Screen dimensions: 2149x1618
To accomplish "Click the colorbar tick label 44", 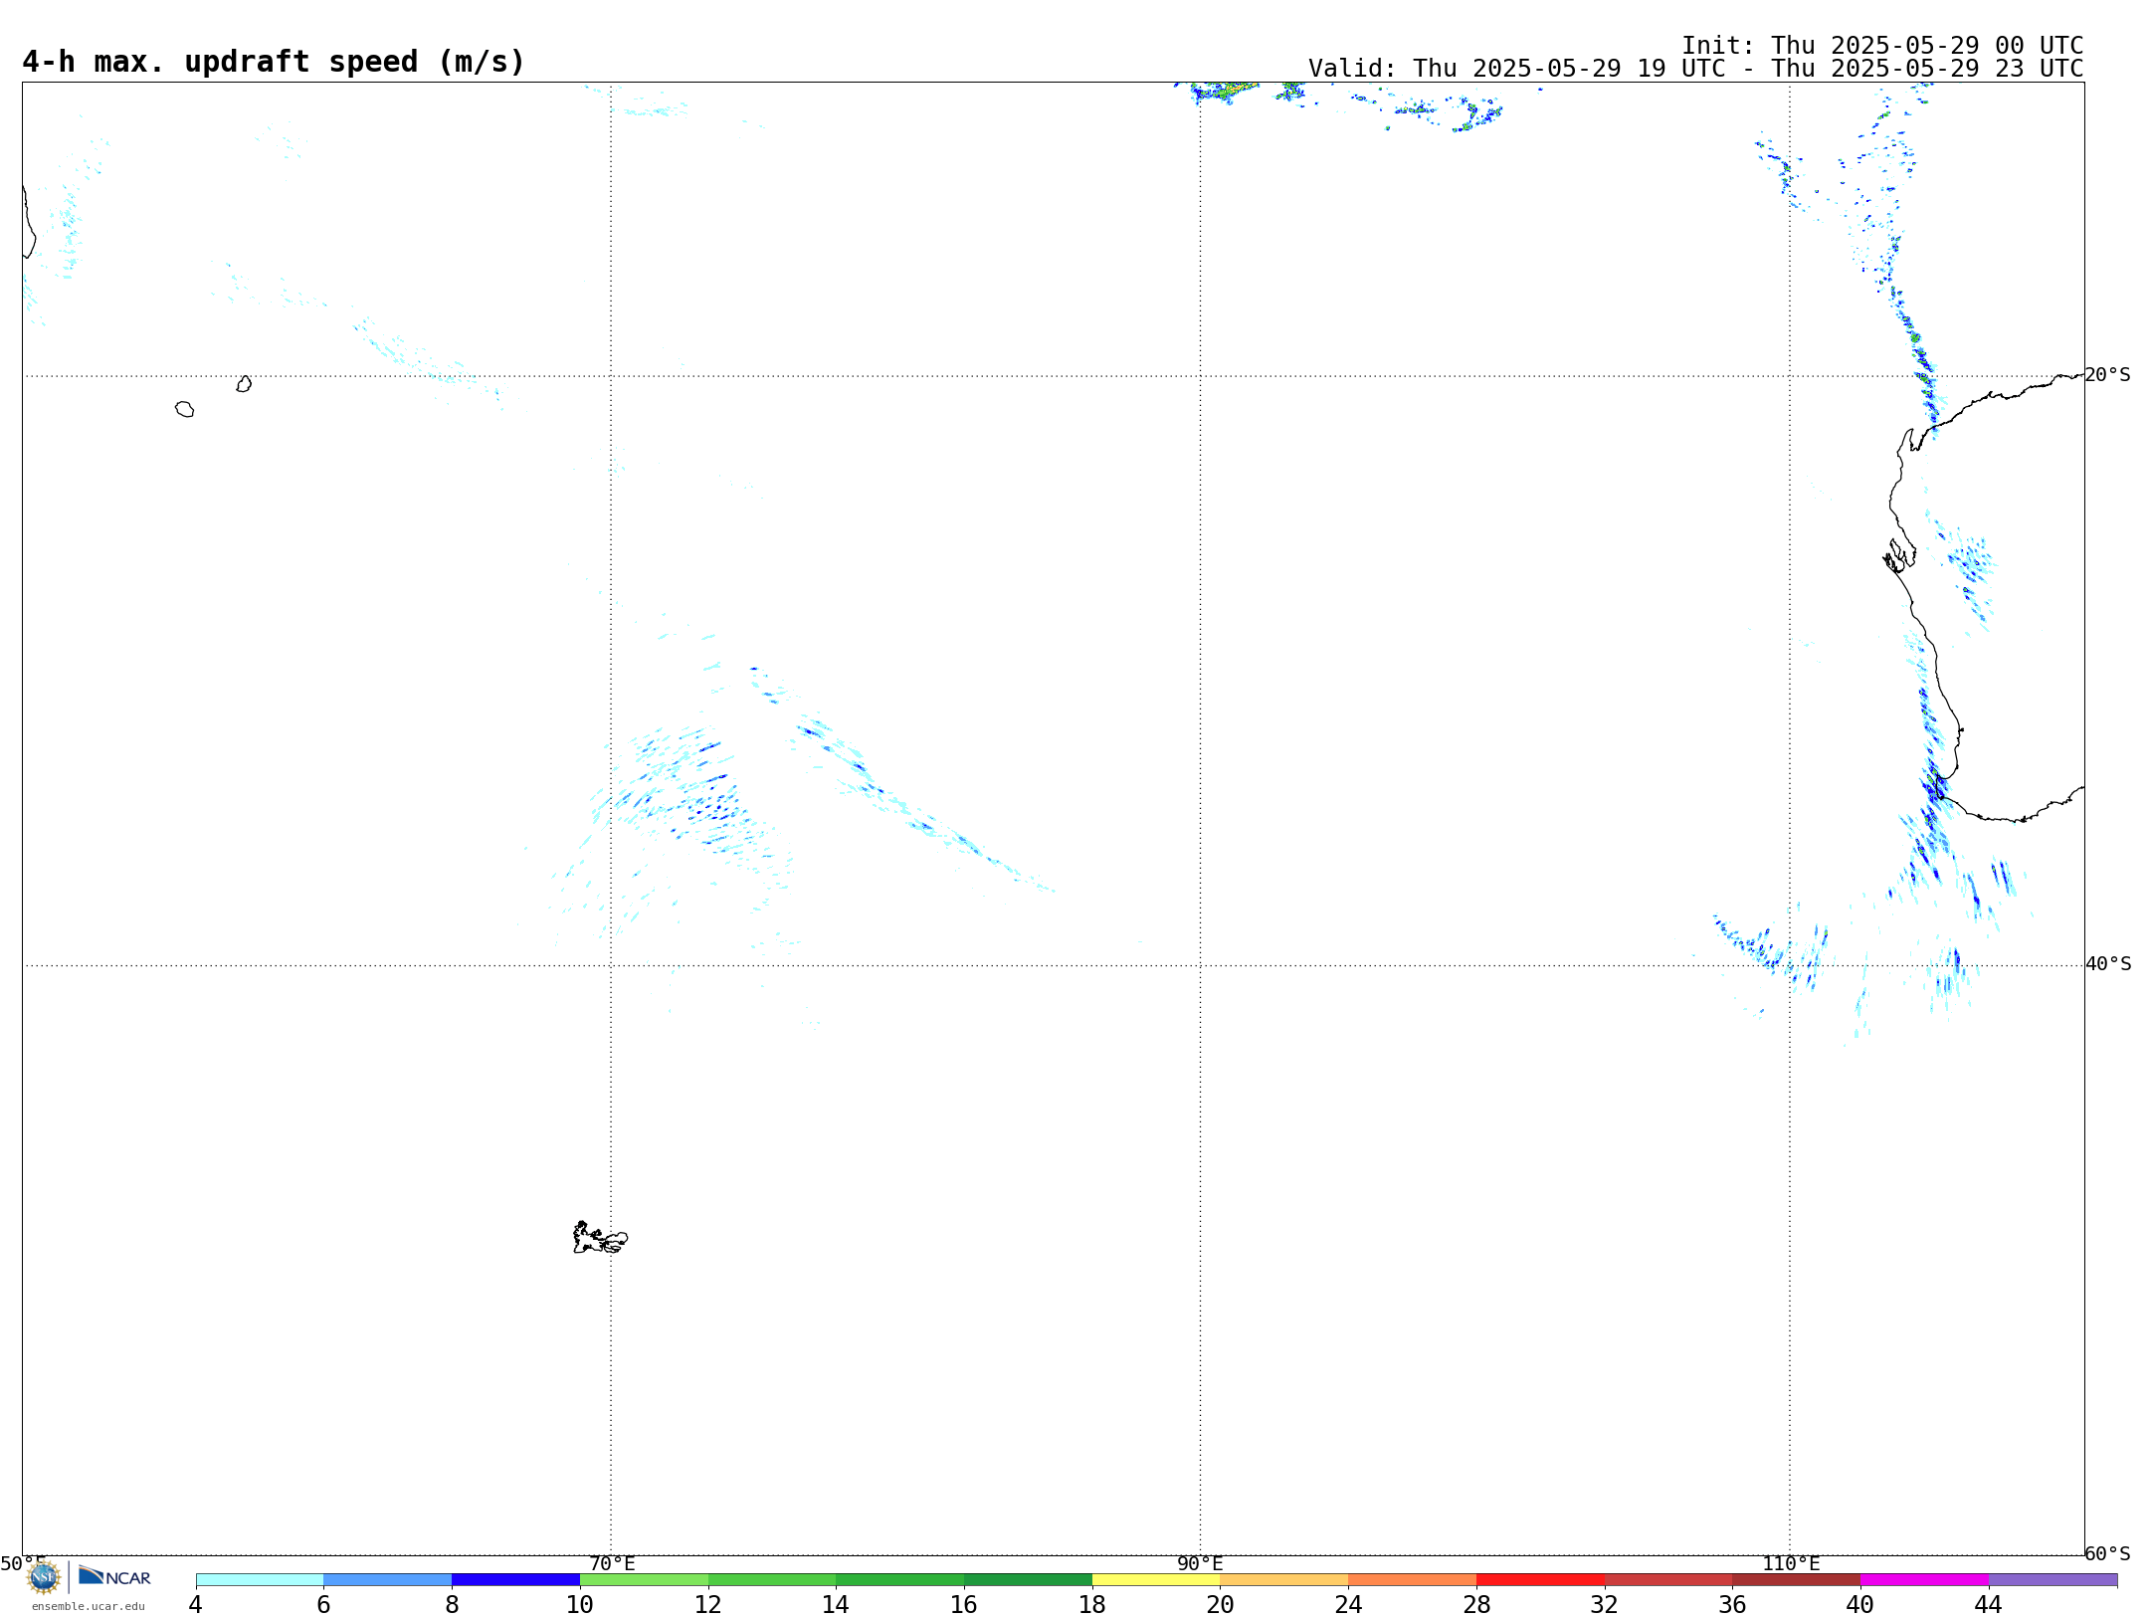I will pyautogui.click(x=1988, y=1605).
